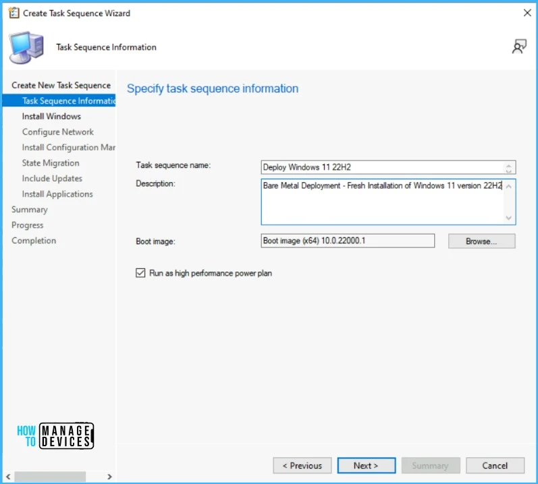Cancel the wizard
Viewport: 538px width, 484px height.
coord(495,466)
